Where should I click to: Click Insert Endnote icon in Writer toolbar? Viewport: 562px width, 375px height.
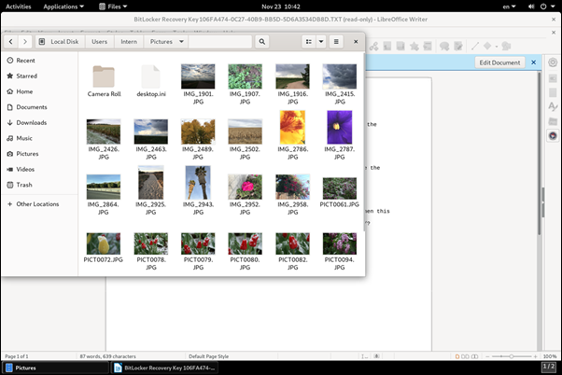point(400,47)
